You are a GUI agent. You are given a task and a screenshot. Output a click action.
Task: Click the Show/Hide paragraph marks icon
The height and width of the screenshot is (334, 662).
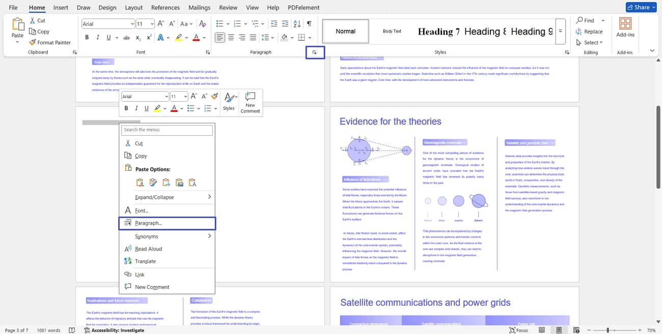309,24
